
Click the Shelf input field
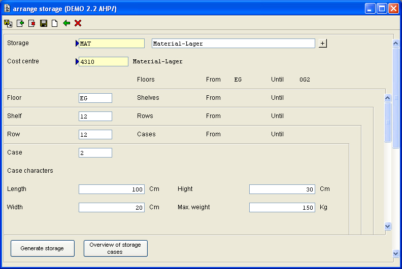pos(95,116)
